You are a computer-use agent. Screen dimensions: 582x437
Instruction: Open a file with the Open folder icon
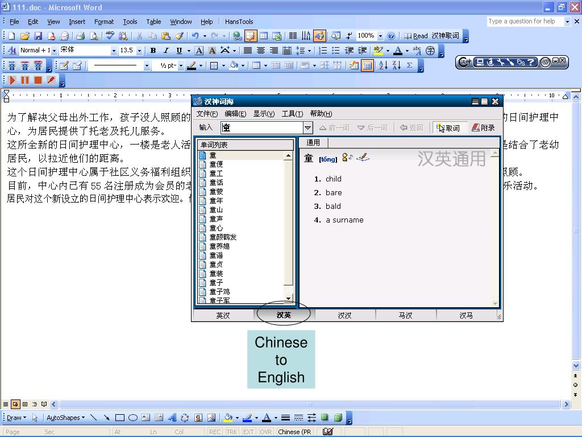[x=24, y=36]
